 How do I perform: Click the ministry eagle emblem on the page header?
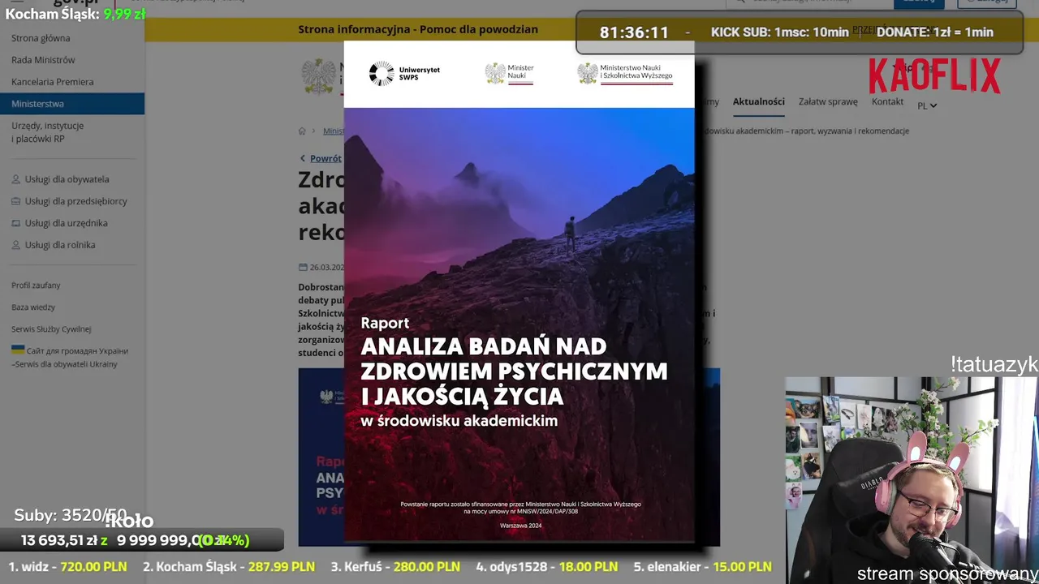[x=318, y=77]
